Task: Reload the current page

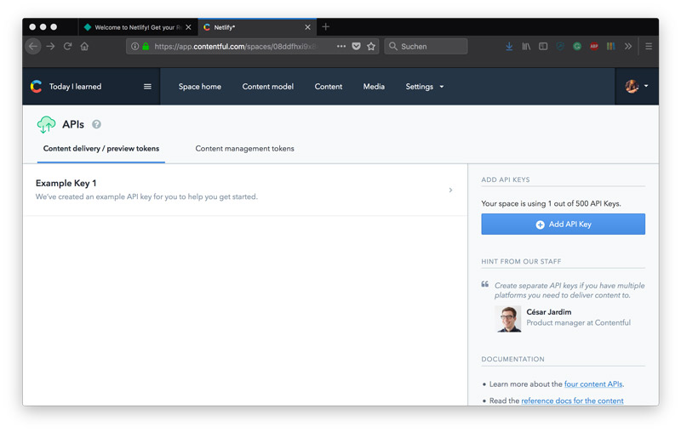Action: pyautogui.click(x=67, y=47)
